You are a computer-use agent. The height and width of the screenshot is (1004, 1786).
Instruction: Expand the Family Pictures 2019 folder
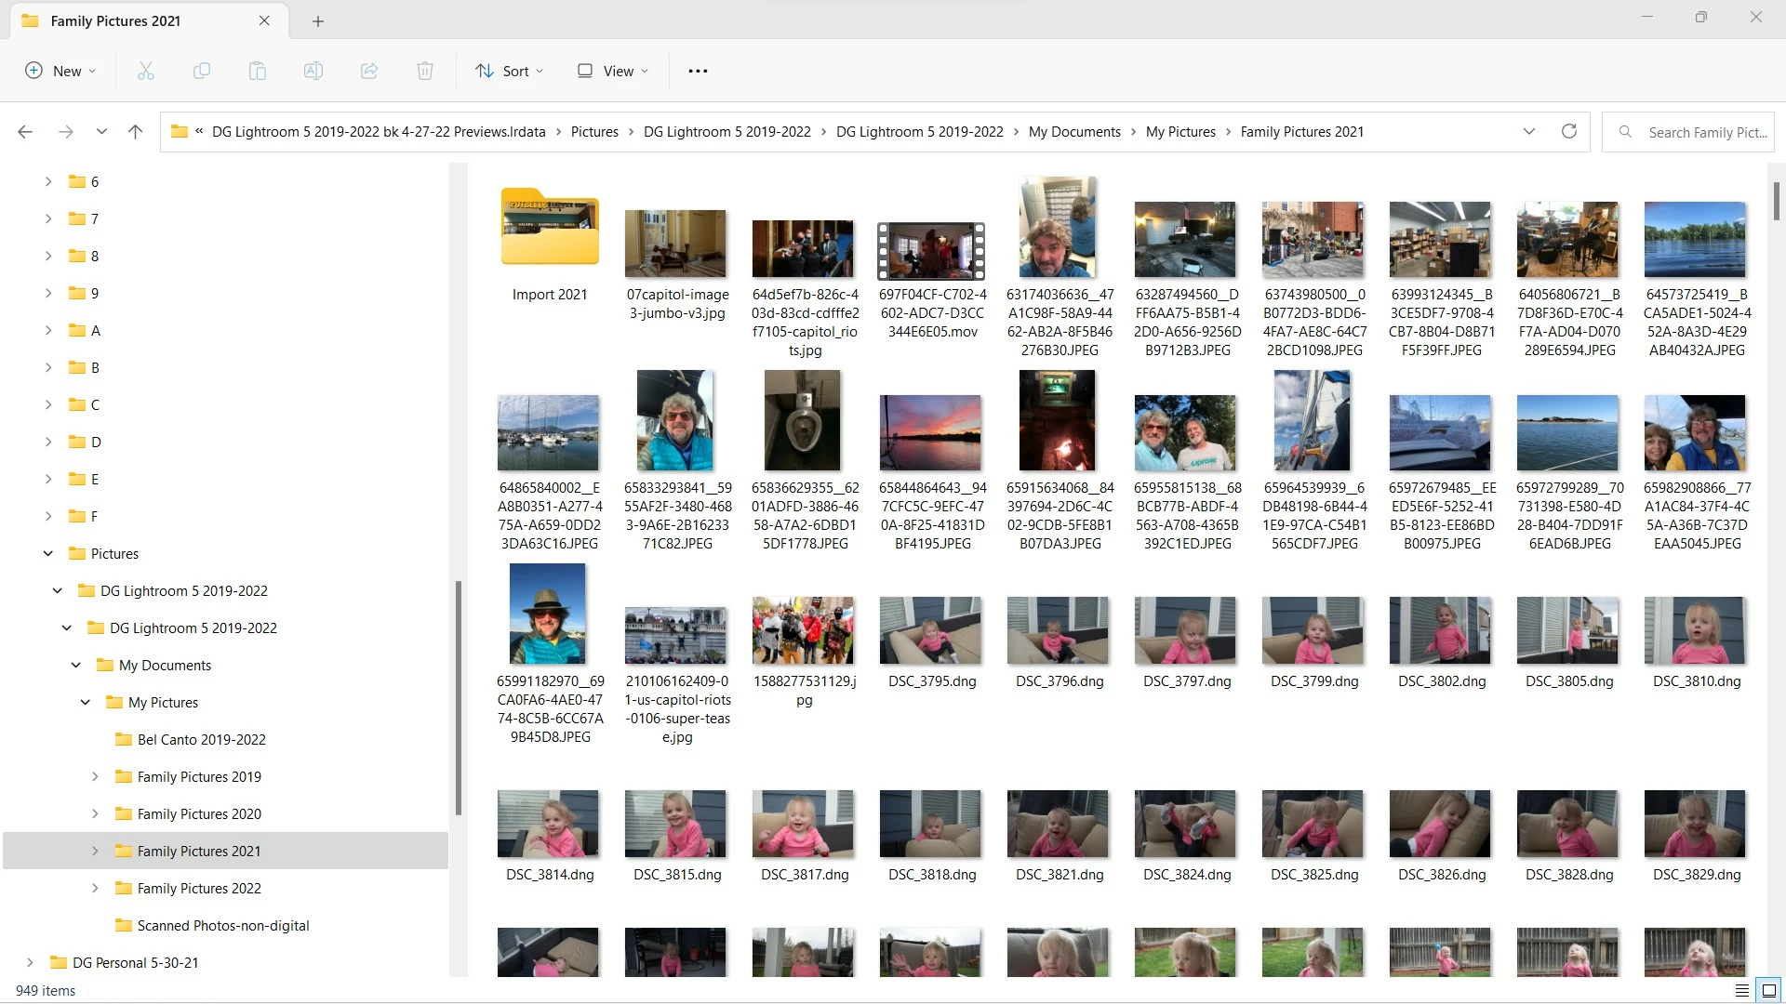click(x=95, y=776)
